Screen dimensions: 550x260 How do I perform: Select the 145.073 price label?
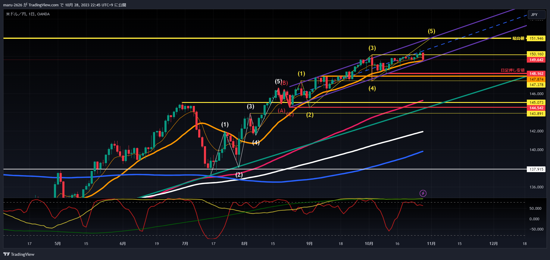tap(536, 103)
